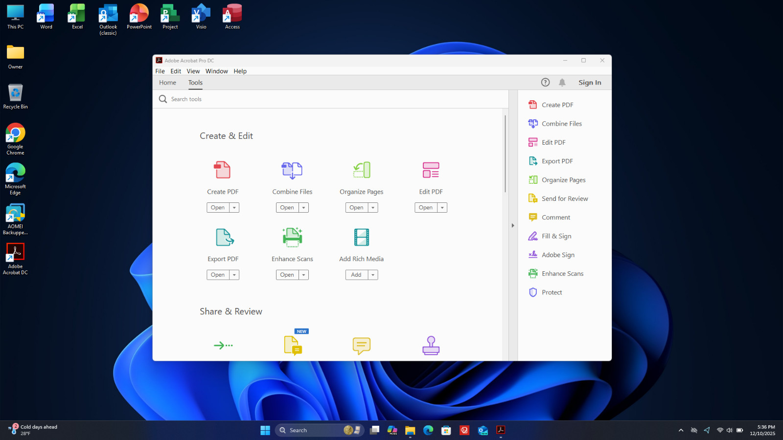Expand the Add Rich Media dropdown arrow
The width and height of the screenshot is (783, 440).
point(373,275)
